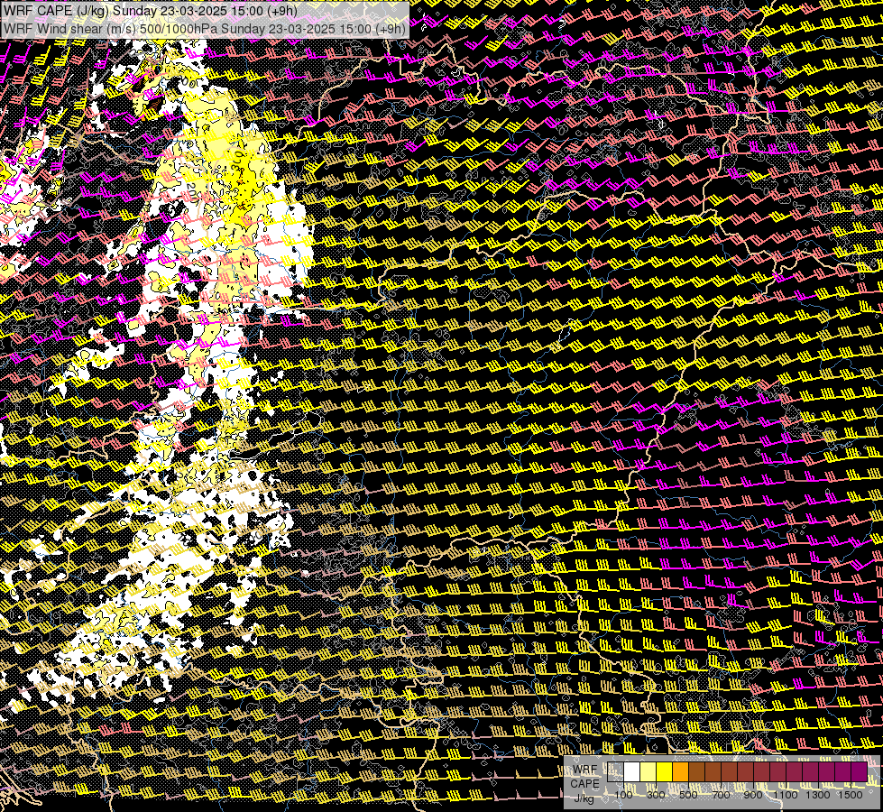Image resolution: width=883 pixels, height=812 pixels.
Task: Click the 300 legend value
Action: coord(656,795)
